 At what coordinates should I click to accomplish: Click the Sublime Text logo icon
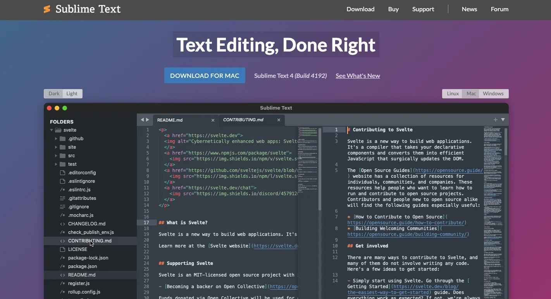click(46, 9)
